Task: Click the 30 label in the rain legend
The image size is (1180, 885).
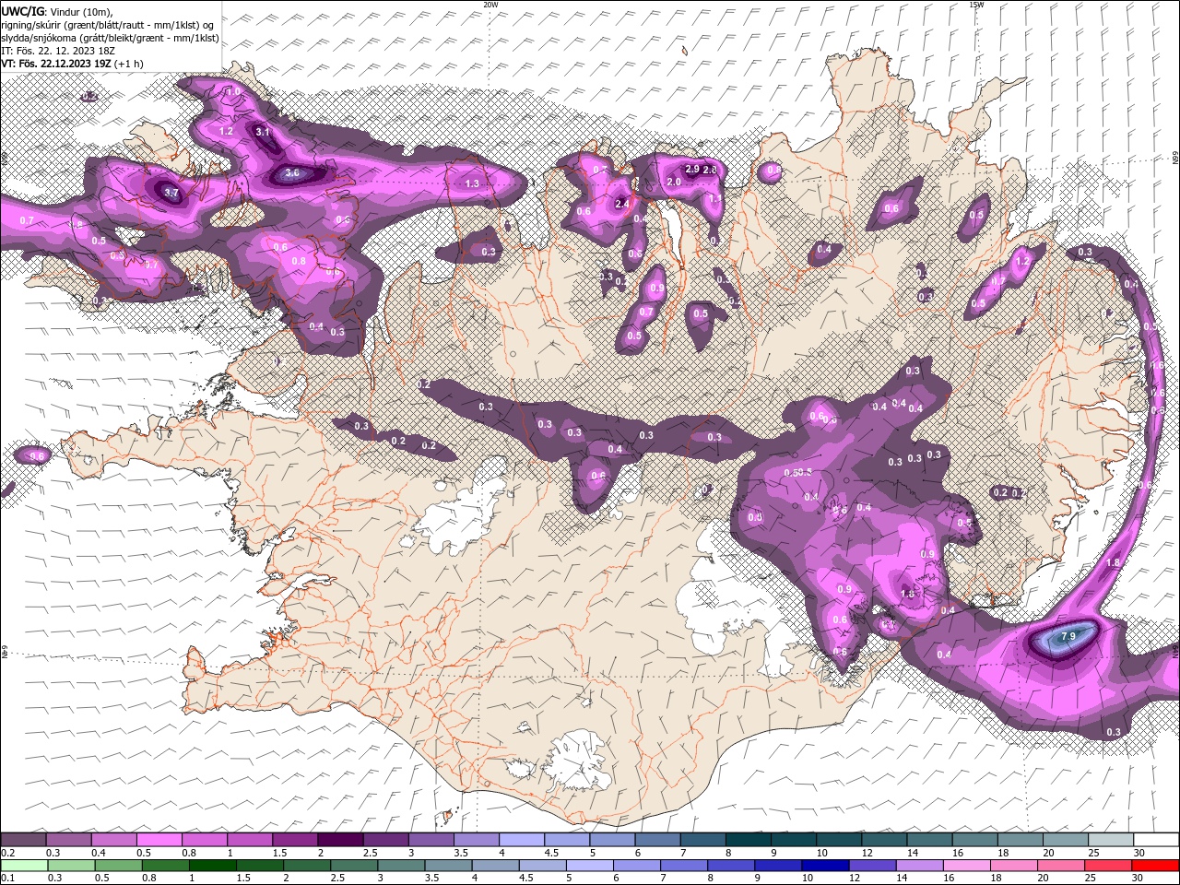Action: pos(1139,879)
